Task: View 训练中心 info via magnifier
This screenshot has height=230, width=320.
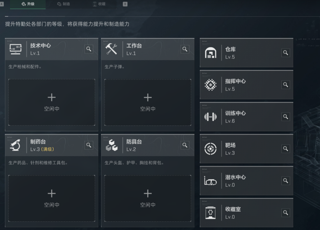Action: [x=286, y=117]
